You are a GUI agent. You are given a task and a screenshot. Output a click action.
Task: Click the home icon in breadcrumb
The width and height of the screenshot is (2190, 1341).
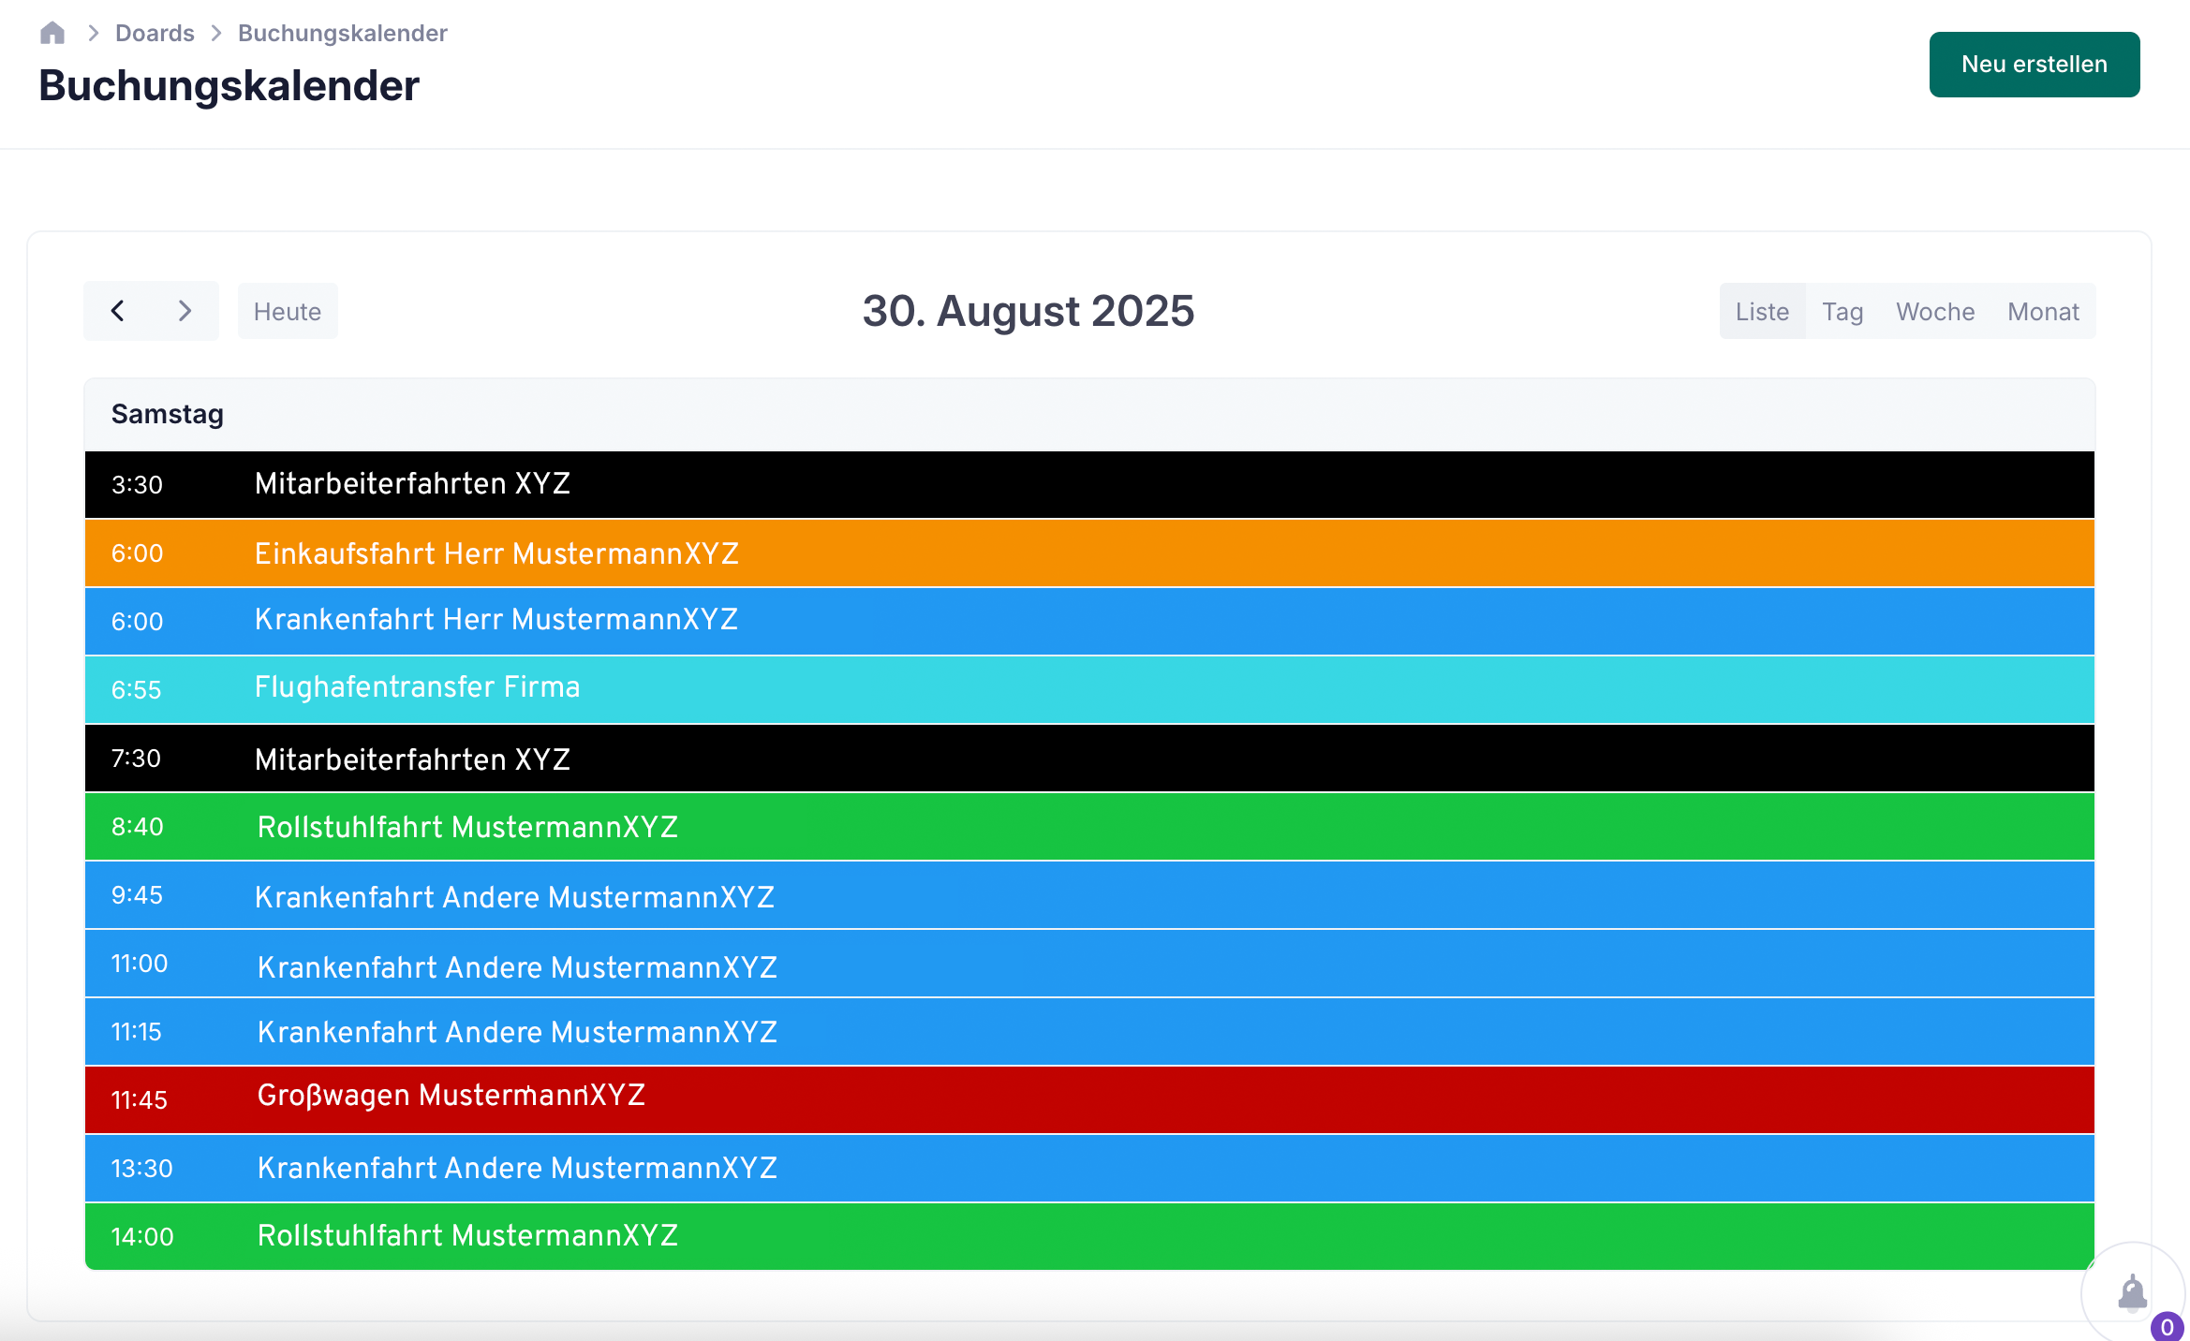click(52, 34)
